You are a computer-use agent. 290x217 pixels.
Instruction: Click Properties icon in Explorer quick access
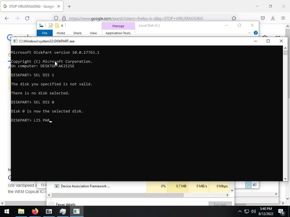(50, 25)
